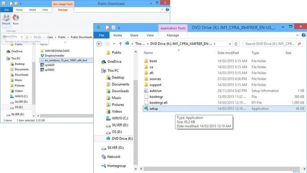Click the Forward arrow in DVD Drive window
Screen dimensions: 307x173
[107, 44]
